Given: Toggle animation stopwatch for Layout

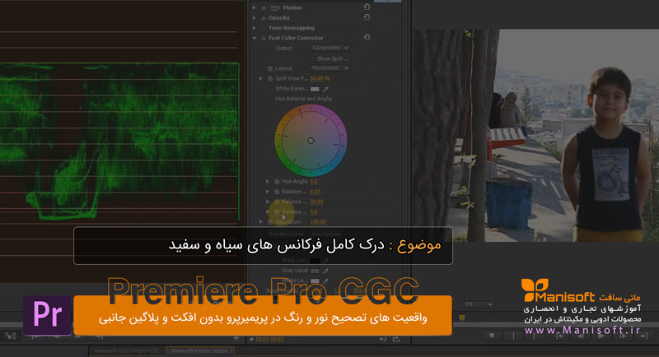Looking at the screenshot, I should pos(270,68).
